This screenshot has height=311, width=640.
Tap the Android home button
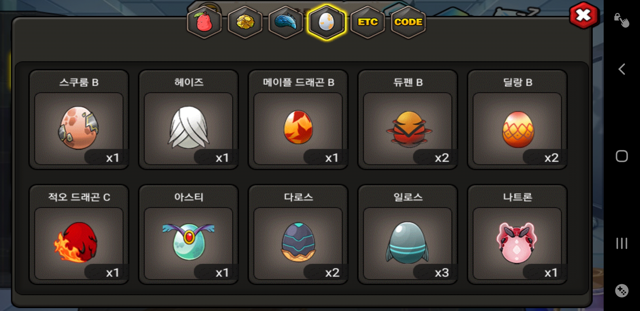622,156
